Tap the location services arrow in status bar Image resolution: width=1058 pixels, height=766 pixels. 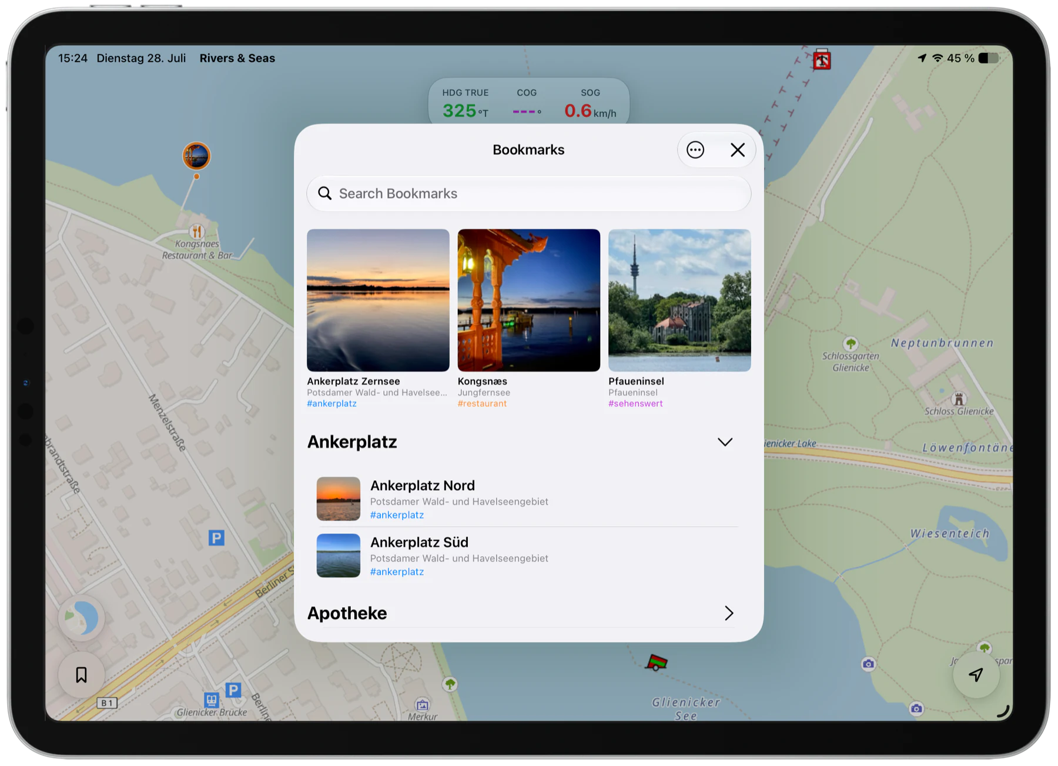point(922,58)
